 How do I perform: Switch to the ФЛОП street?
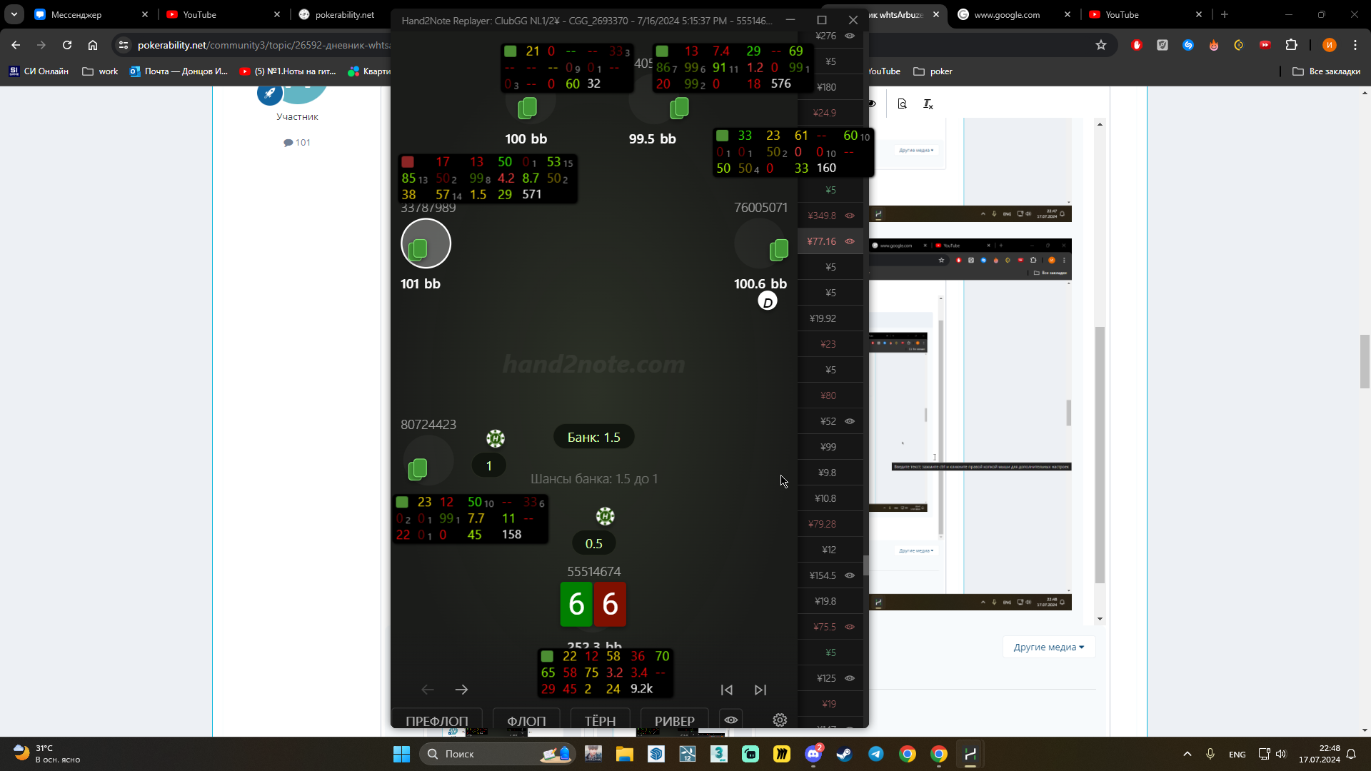(x=526, y=720)
